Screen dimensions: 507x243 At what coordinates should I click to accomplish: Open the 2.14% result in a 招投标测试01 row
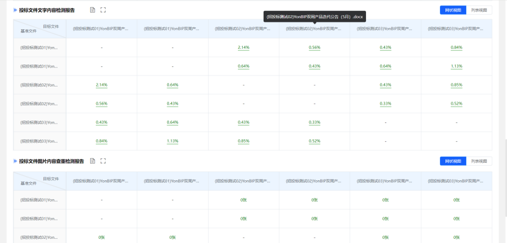243,48
